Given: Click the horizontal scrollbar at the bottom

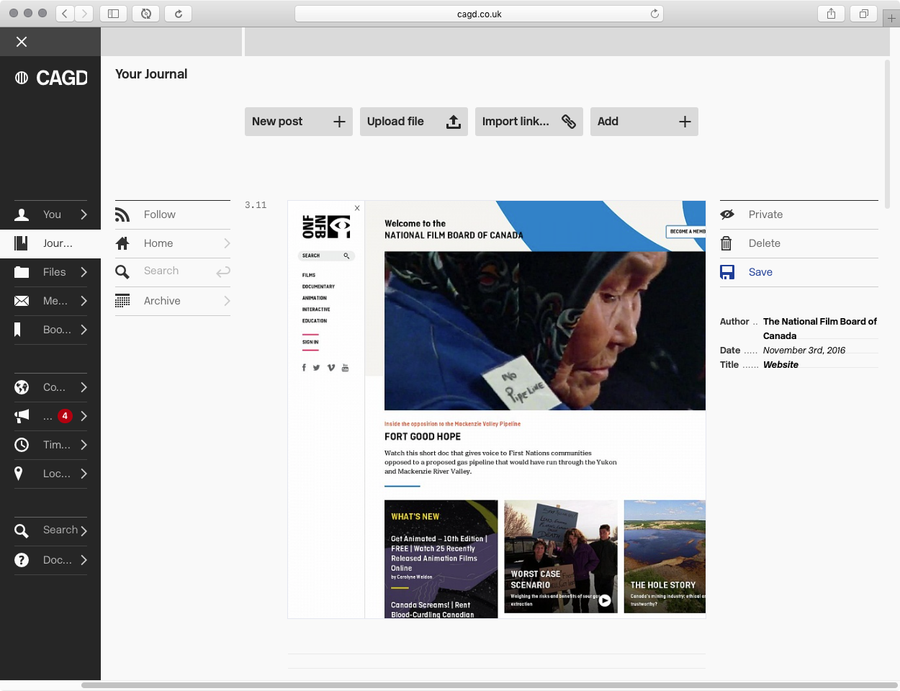Looking at the screenshot, I should tap(490, 685).
